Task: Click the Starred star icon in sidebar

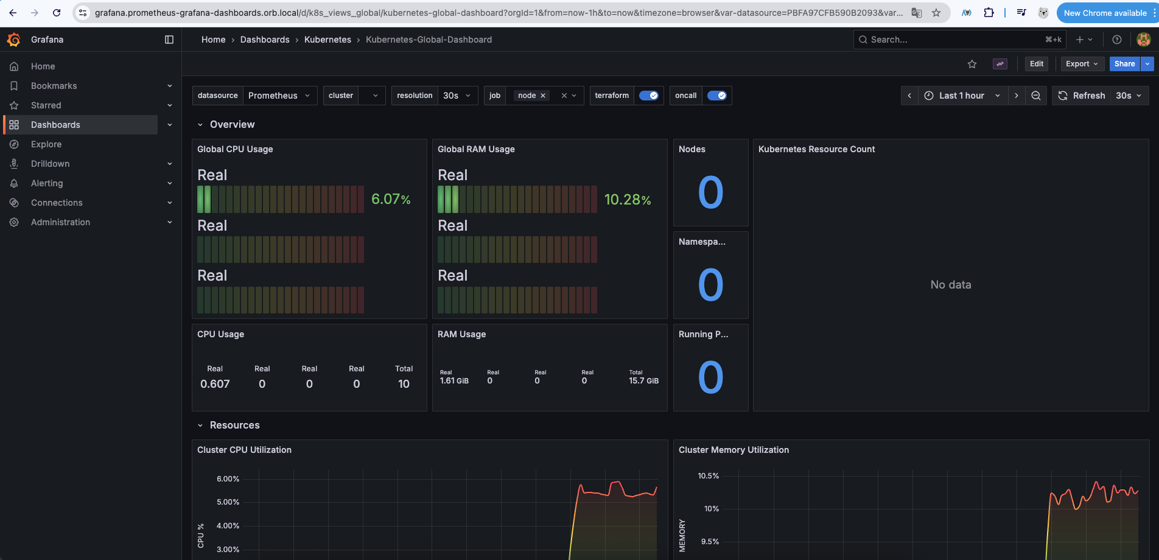Action: tap(14, 105)
